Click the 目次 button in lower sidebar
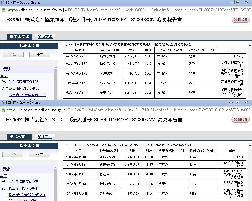Screen dimensions: 252x201 pyautogui.click(x=13, y=155)
